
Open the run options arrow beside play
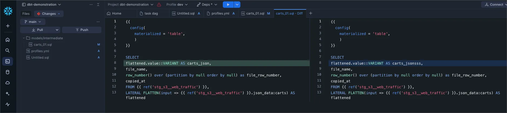[237, 5]
